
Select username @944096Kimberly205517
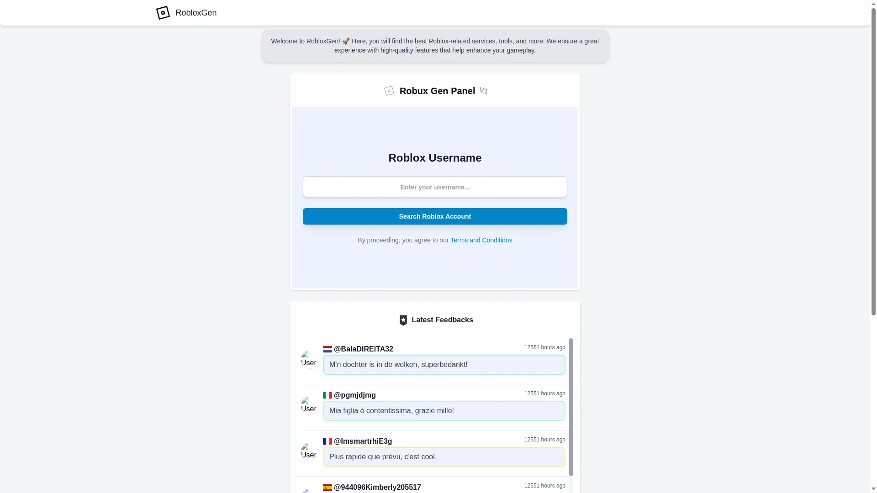tap(377, 488)
